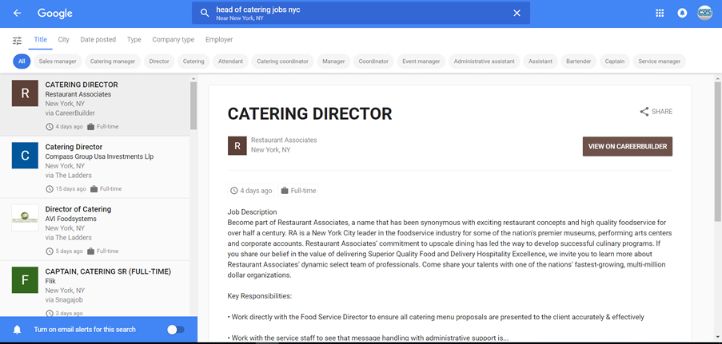Viewport: 722px width, 344px height.
Task: Open the Employer filter tab
Action: pyautogui.click(x=219, y=40)
